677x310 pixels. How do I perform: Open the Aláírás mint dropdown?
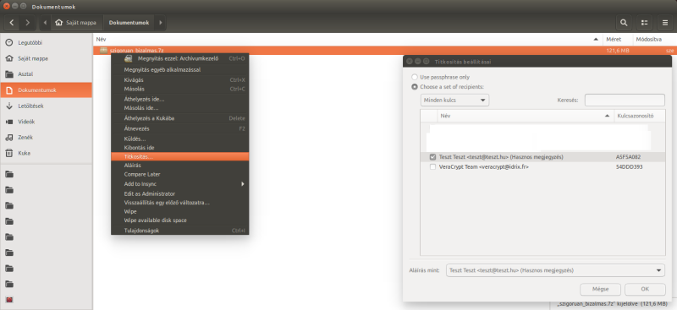point(555,270)
